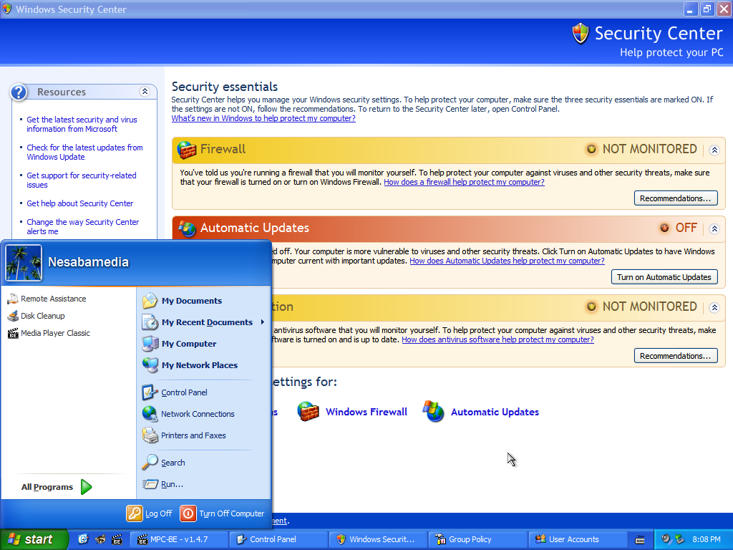Click the Automatic Updates globe icon
The image size is (733, 550).
click(434, 412)
